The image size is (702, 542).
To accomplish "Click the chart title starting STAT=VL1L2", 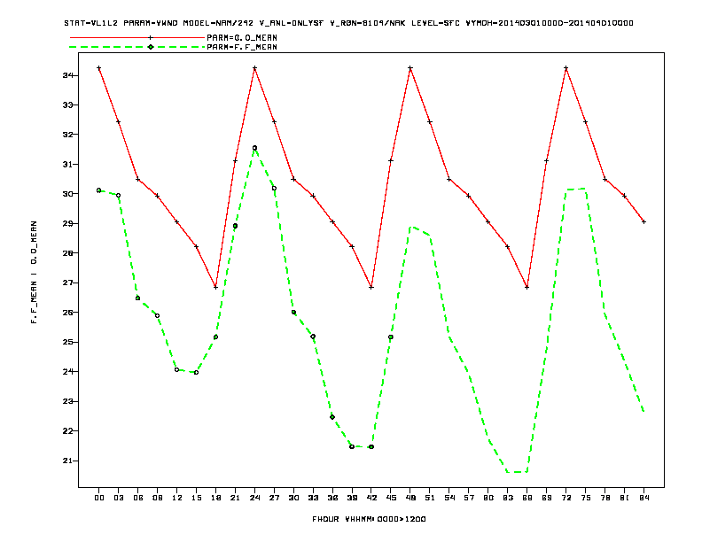I will 348,23.
